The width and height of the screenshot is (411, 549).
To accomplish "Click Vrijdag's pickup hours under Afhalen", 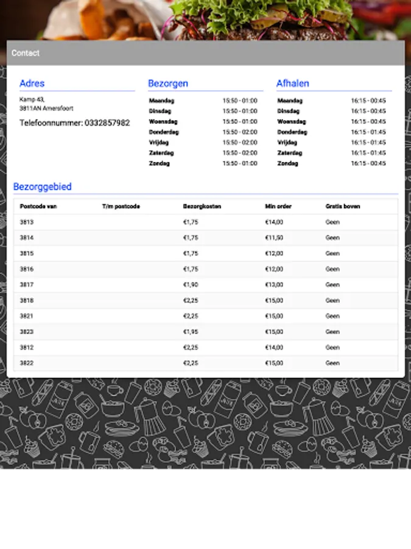I will tap(368, 143).
